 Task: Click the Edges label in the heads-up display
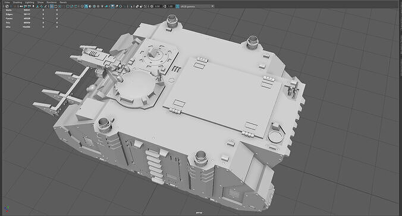(x=9, y=14)
